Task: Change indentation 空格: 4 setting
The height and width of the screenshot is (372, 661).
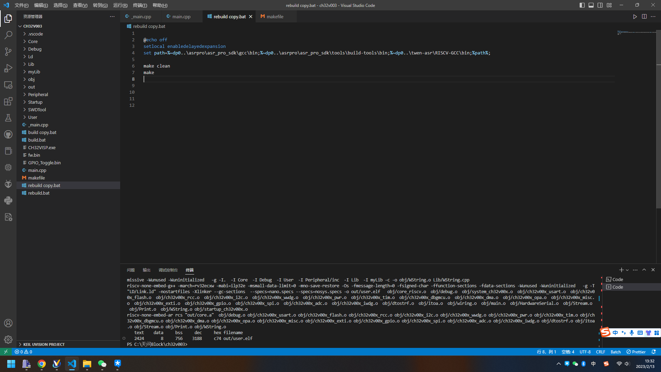Action: [x=568, y=352]
